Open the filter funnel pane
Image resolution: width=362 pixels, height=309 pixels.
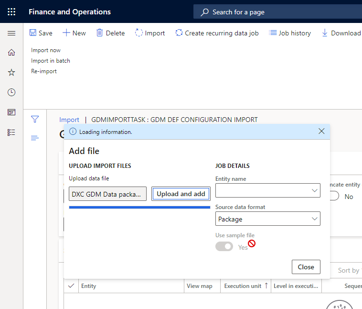[35, 119]
